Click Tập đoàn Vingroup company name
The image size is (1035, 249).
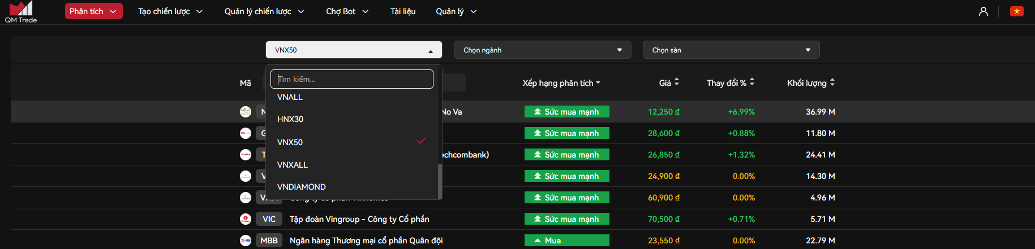point(359,219)
